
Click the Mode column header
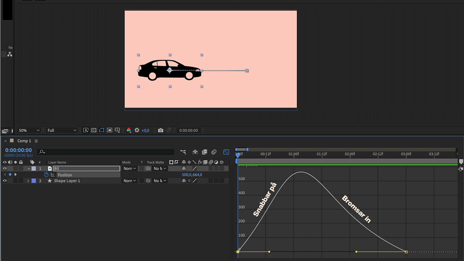(126, 162)
